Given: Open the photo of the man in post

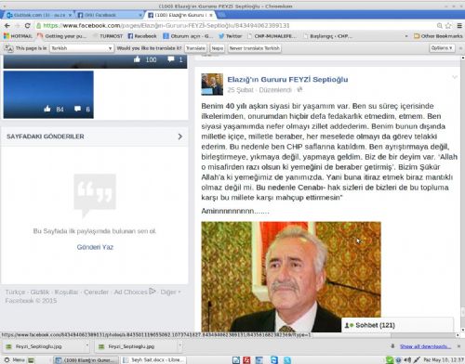Looking at the screenshot, I should click(x=291, y=277).
